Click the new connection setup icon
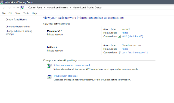The height and width of the screenshot is (103, 174). point(49,66)
